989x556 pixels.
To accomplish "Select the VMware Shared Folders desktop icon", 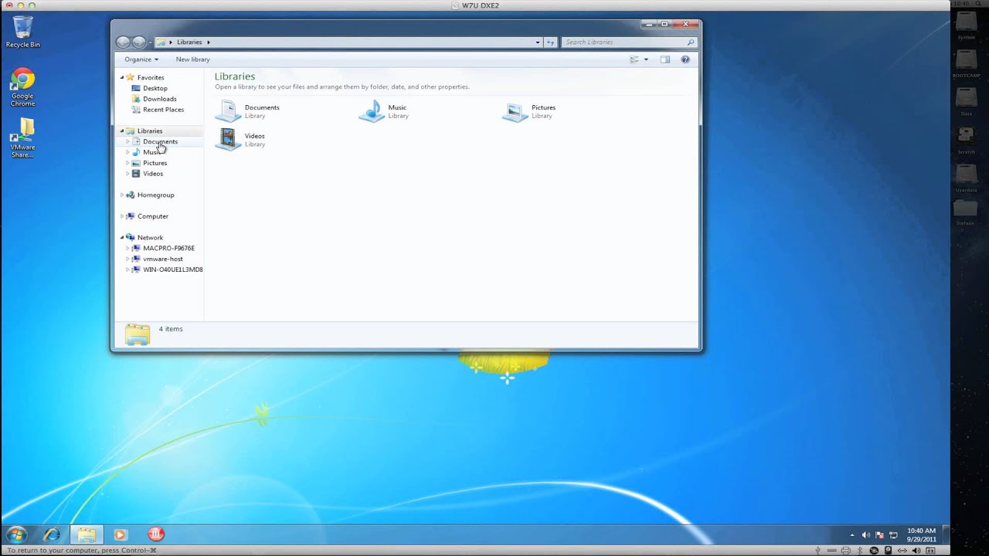I will point(22,138).
